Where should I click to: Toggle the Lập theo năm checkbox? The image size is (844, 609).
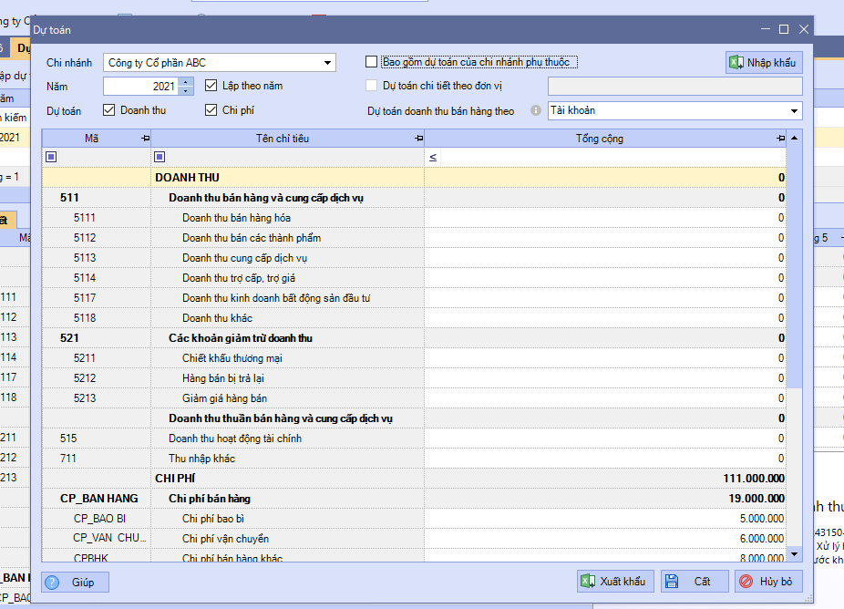pos(211,87)
